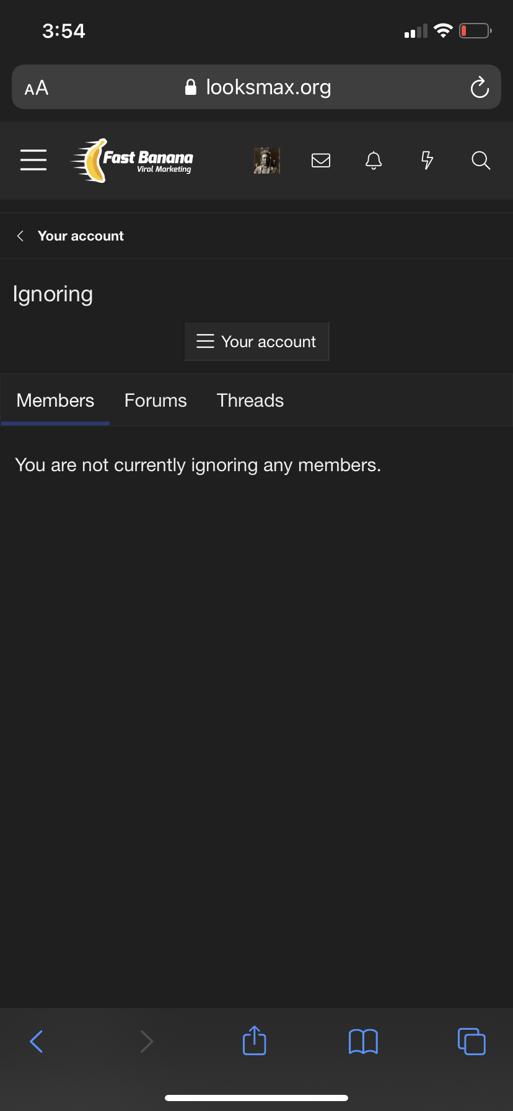Select the Members tab
Viewport: 513px width, 1111px height.
[x=55, y=401]
